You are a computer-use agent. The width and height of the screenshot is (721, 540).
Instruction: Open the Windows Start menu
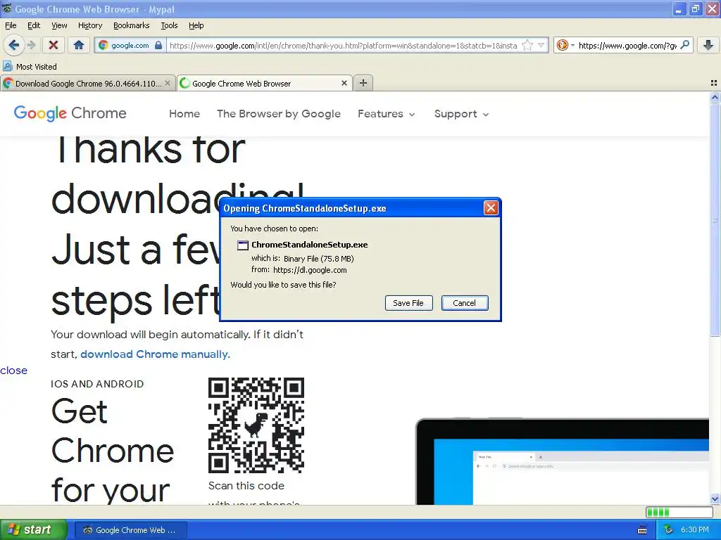click(x=32, y=530)
